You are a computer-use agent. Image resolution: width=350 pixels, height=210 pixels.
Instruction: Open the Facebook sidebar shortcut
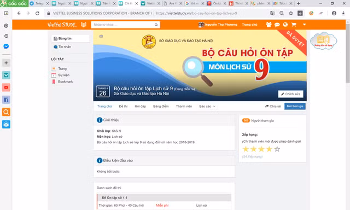(x=6, y=100)
